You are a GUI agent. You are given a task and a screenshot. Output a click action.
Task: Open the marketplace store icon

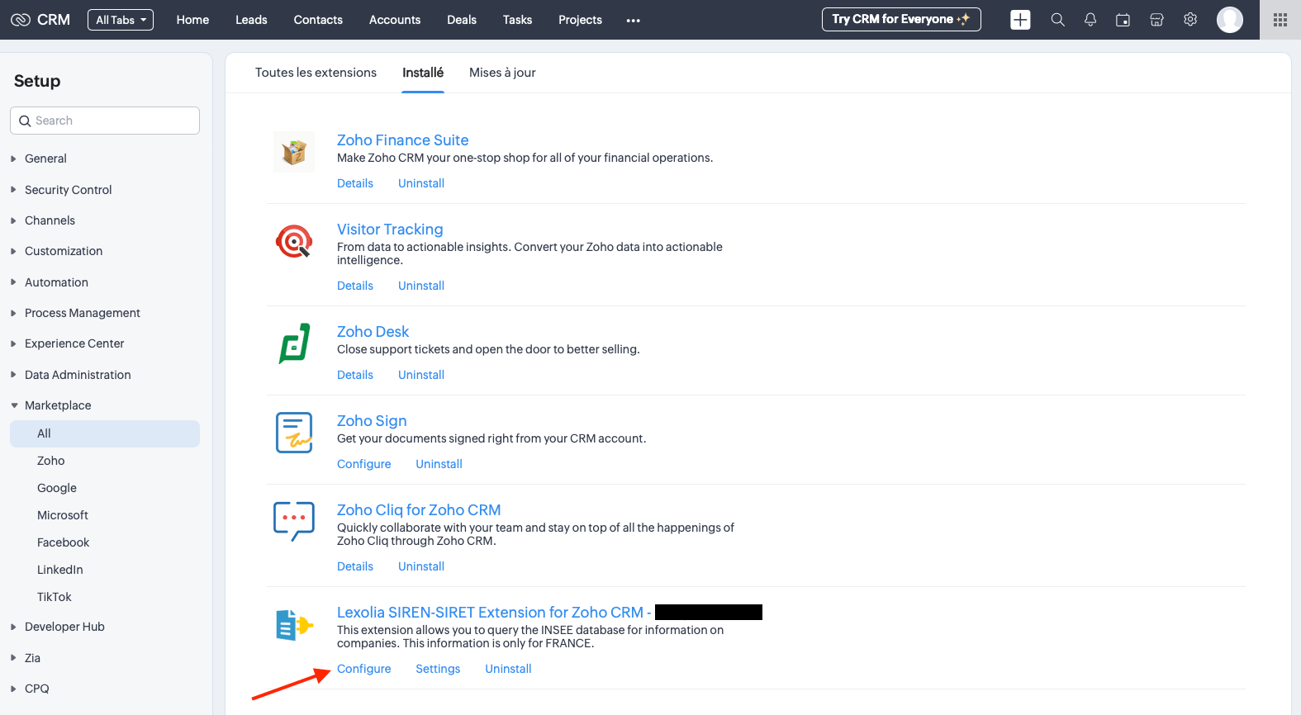pos(1156,20)
